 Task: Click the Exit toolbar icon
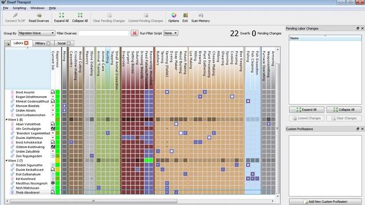[185, 15]
